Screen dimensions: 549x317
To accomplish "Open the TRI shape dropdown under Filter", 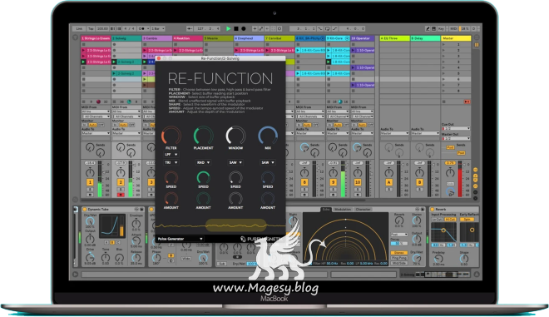I will click(171, 162).
